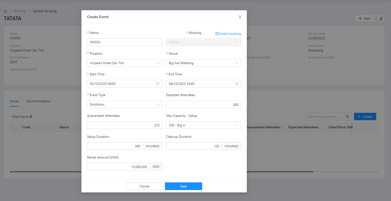This screenshot has height=201, width=391.
Task: Click the Cancel button
Action: click(144, 186)
